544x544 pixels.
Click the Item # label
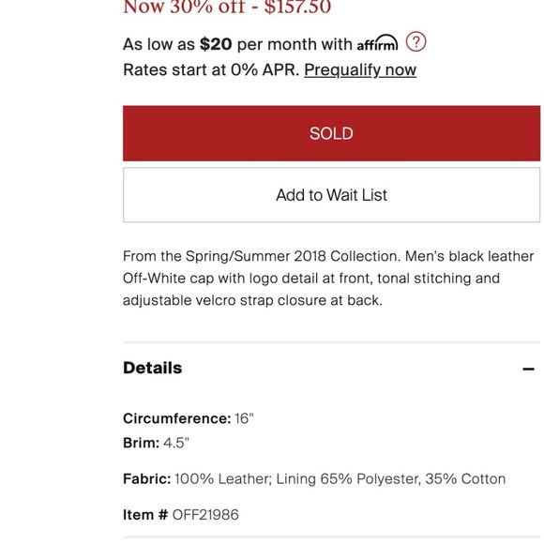145,515
